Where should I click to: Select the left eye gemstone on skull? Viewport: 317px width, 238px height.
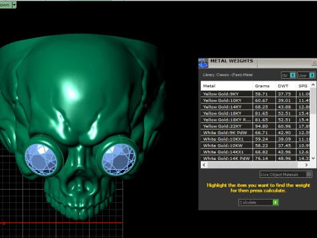click(x=41, y=159)
